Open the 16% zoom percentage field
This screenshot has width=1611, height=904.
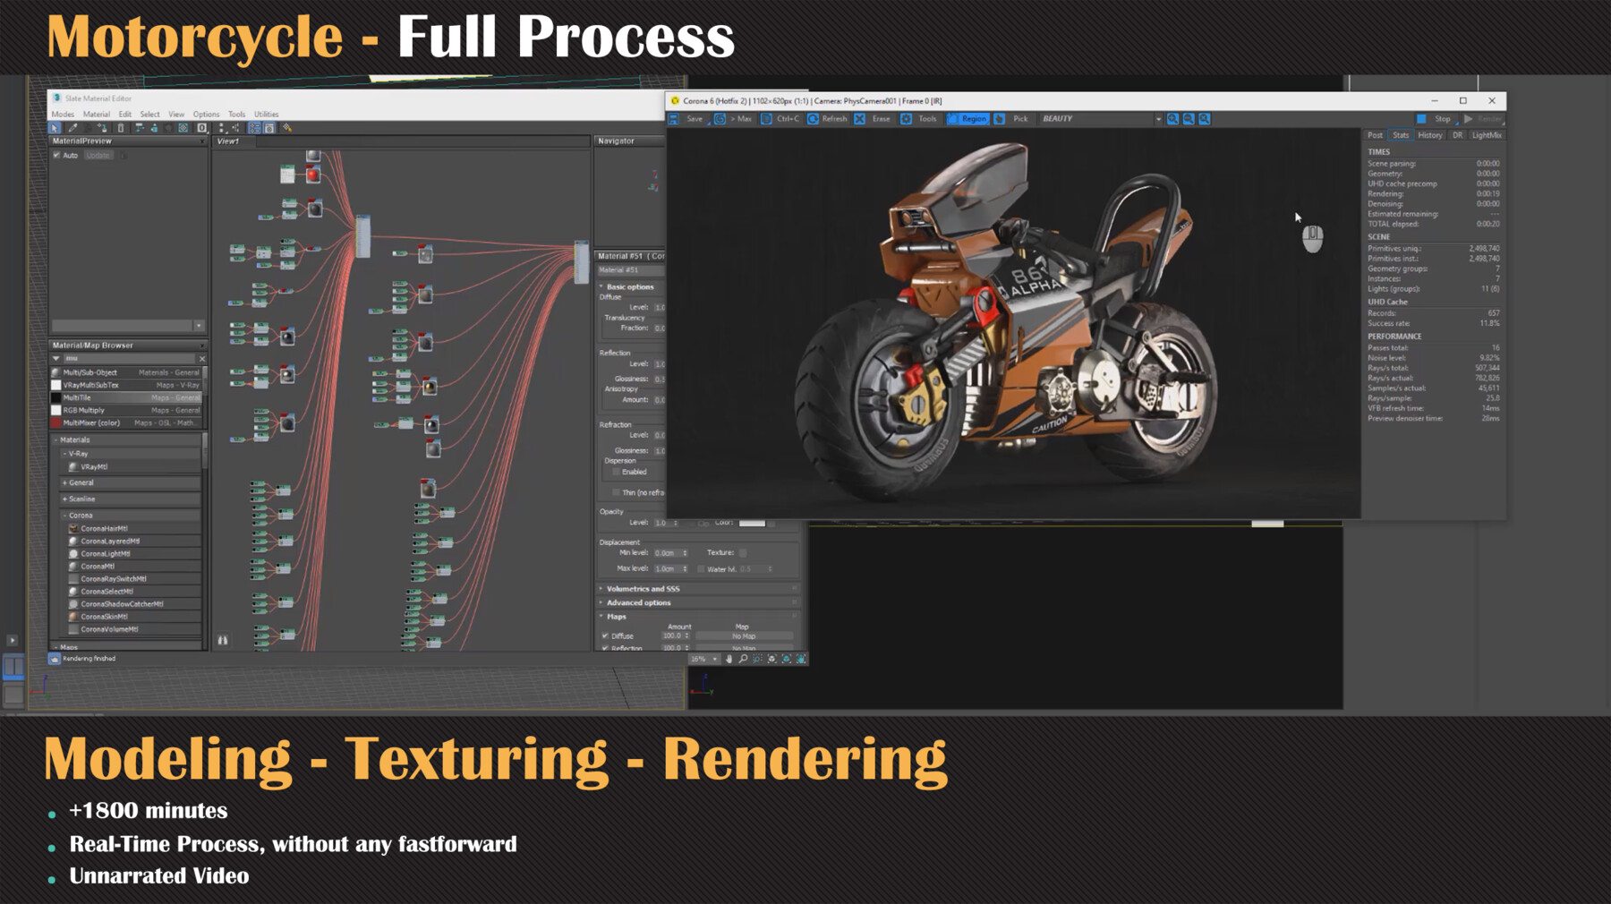point(698,658)
